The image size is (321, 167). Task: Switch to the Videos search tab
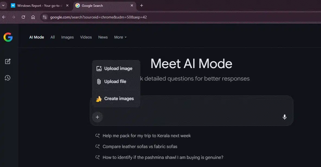click(86, 37)
